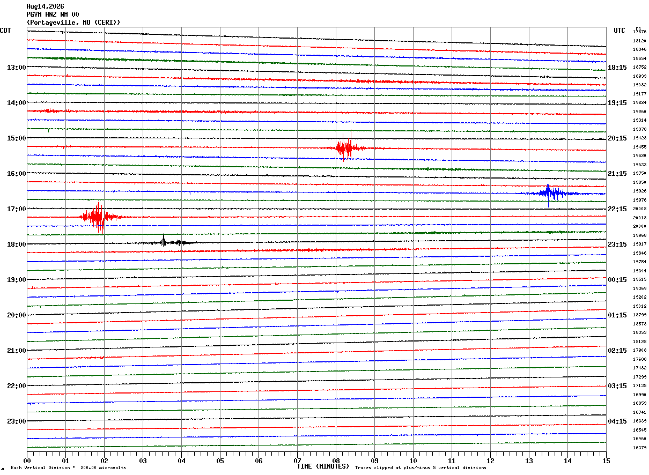Click the 00:15 UTC time label

pos(617,280)
